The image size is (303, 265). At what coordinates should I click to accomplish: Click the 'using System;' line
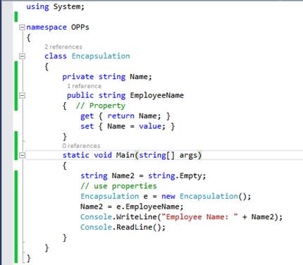pyautogui.click(x=55, y=7)
